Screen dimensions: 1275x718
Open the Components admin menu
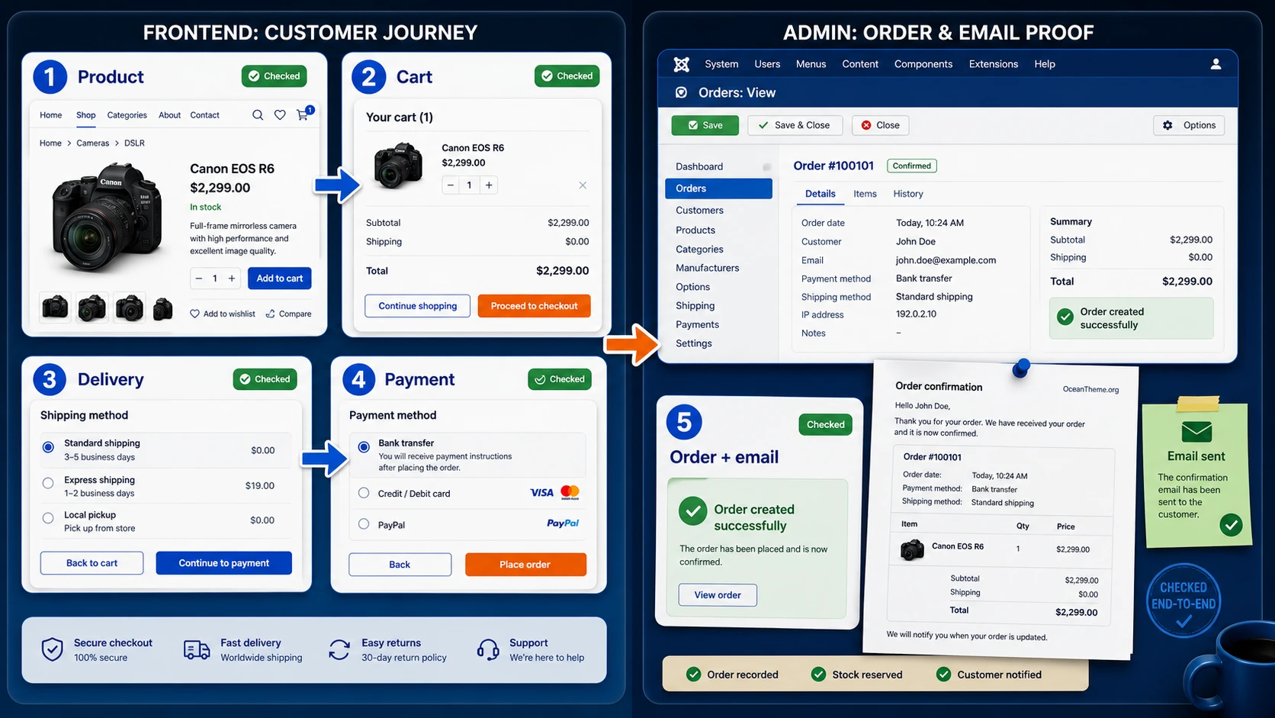pyautogui.click(x=923, y=64)
